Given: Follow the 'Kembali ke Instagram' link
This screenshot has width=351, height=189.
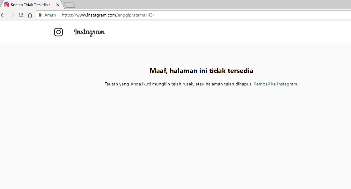Looking at the screenshot, I should 275,84.
